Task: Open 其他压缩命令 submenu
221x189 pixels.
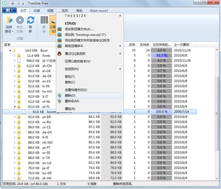Action: click(90, 46)
